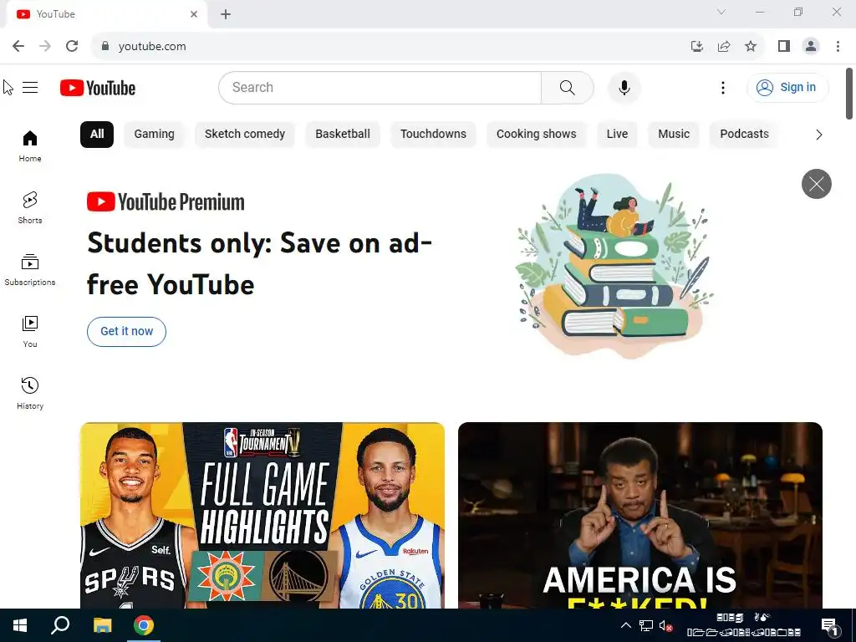Open the notification center
The height and width of the screenshot is (642, 856).
coord(830,626)
